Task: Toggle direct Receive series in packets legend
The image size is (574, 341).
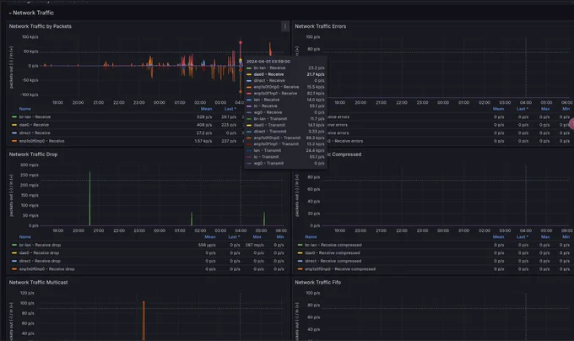Action: pos(35,133)
